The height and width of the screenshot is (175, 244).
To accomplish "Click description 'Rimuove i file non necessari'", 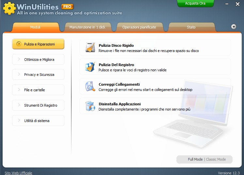I will [x=149, y=51].
